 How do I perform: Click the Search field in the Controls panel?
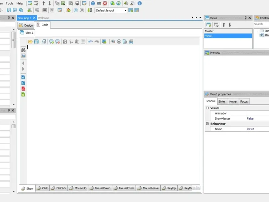click(x=261, y=24)
